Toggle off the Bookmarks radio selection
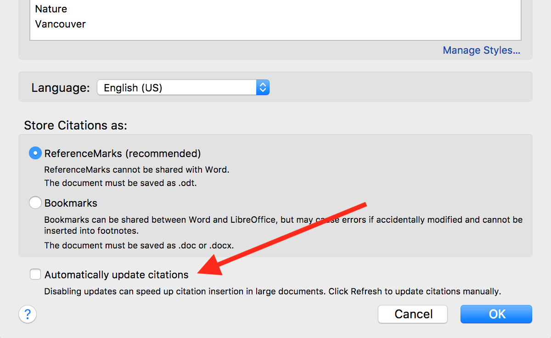Image resolution: width=551 pixels, height=338 pixels. (35, 203)
